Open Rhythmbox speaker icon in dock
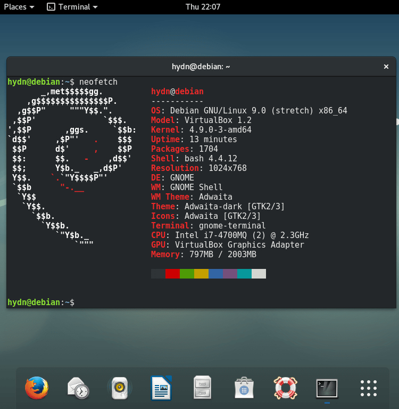The image size is (399, 409). tap(119, 388)
